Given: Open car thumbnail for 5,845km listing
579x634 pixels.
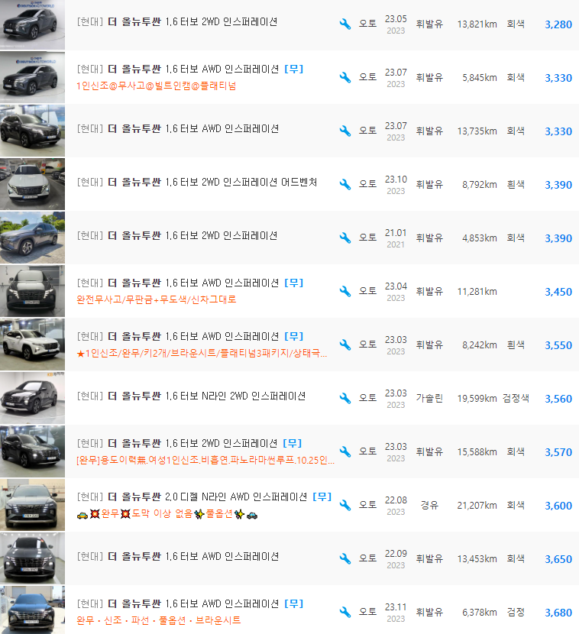Looking at the screenshot, I should coord(32,77).
